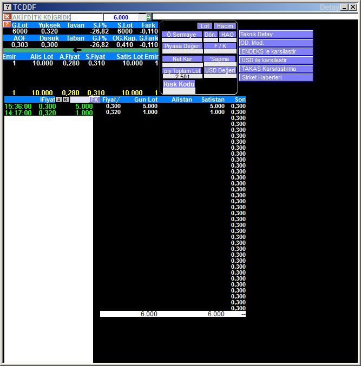
Task: Select the DK tab
Action: tap(67, 17)
